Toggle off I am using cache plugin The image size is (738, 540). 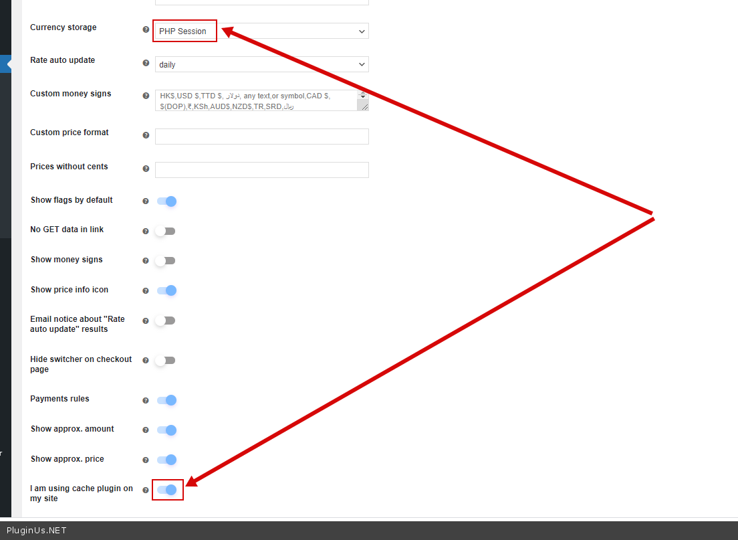click(166, 490)
